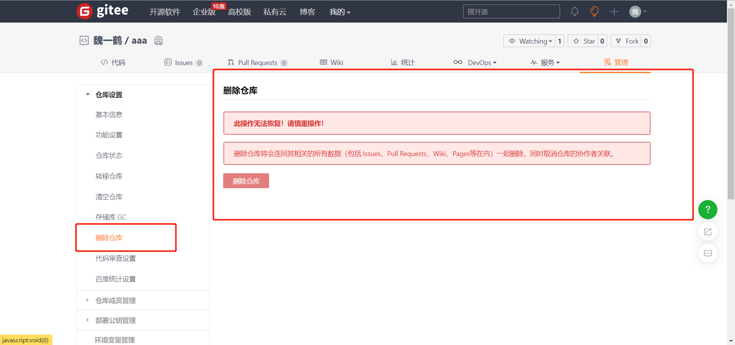This screenshot has width=735, height=345.
Task: Open user avatar menu
Action: point(638,11)
